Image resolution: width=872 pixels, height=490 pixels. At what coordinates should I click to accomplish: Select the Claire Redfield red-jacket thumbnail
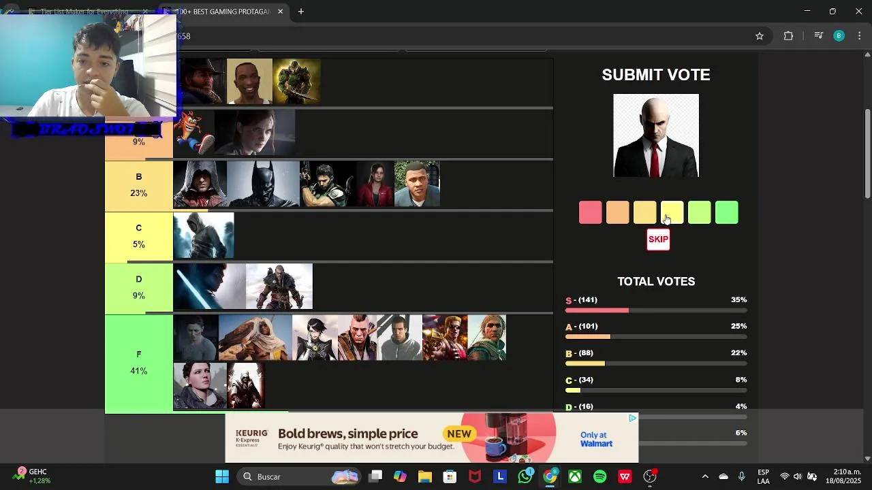[x=375, y=184]
